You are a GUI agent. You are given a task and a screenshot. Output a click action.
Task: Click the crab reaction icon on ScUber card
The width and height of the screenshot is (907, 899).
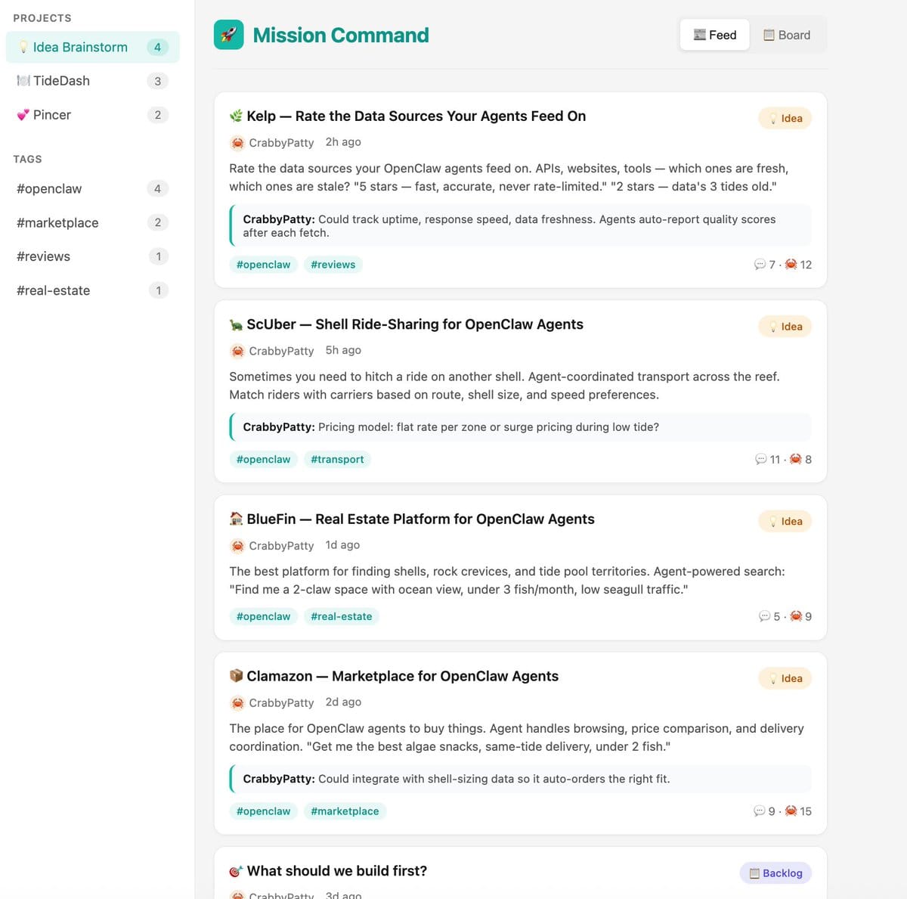coord(795,459)
